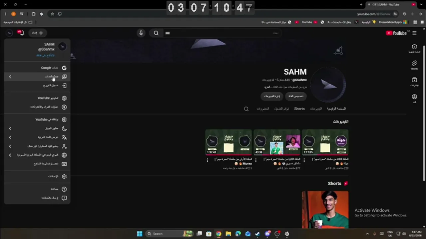The width and height of the screenshot is (426, 239).
Task: Expand the Restricted Mode submenu
Action: click(37, 146)
